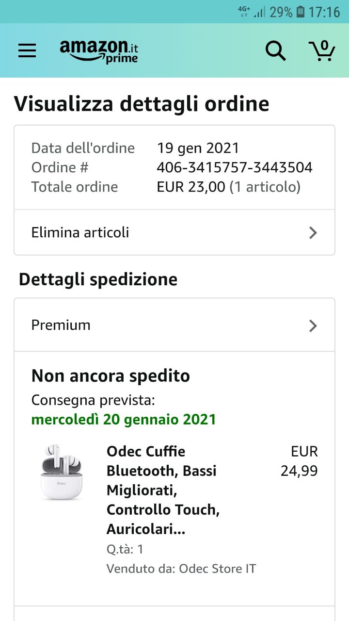Tap the 17:16 clock in status bar

(x=325, y=12)
